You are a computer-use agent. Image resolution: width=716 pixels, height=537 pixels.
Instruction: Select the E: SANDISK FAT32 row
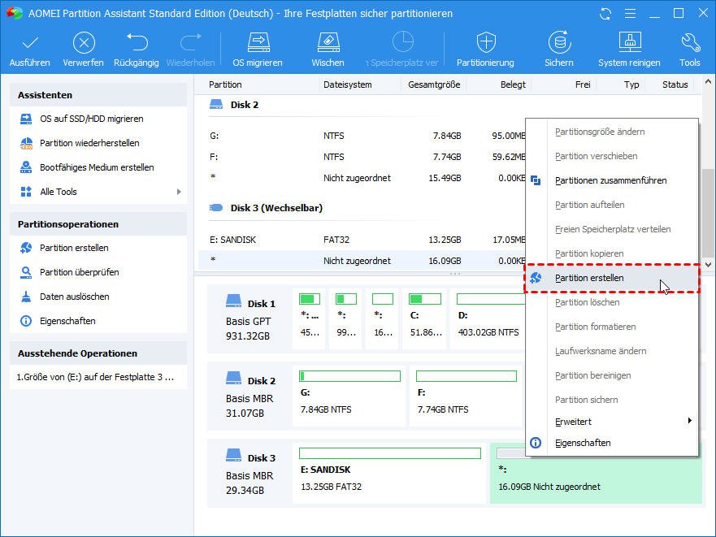362,240
